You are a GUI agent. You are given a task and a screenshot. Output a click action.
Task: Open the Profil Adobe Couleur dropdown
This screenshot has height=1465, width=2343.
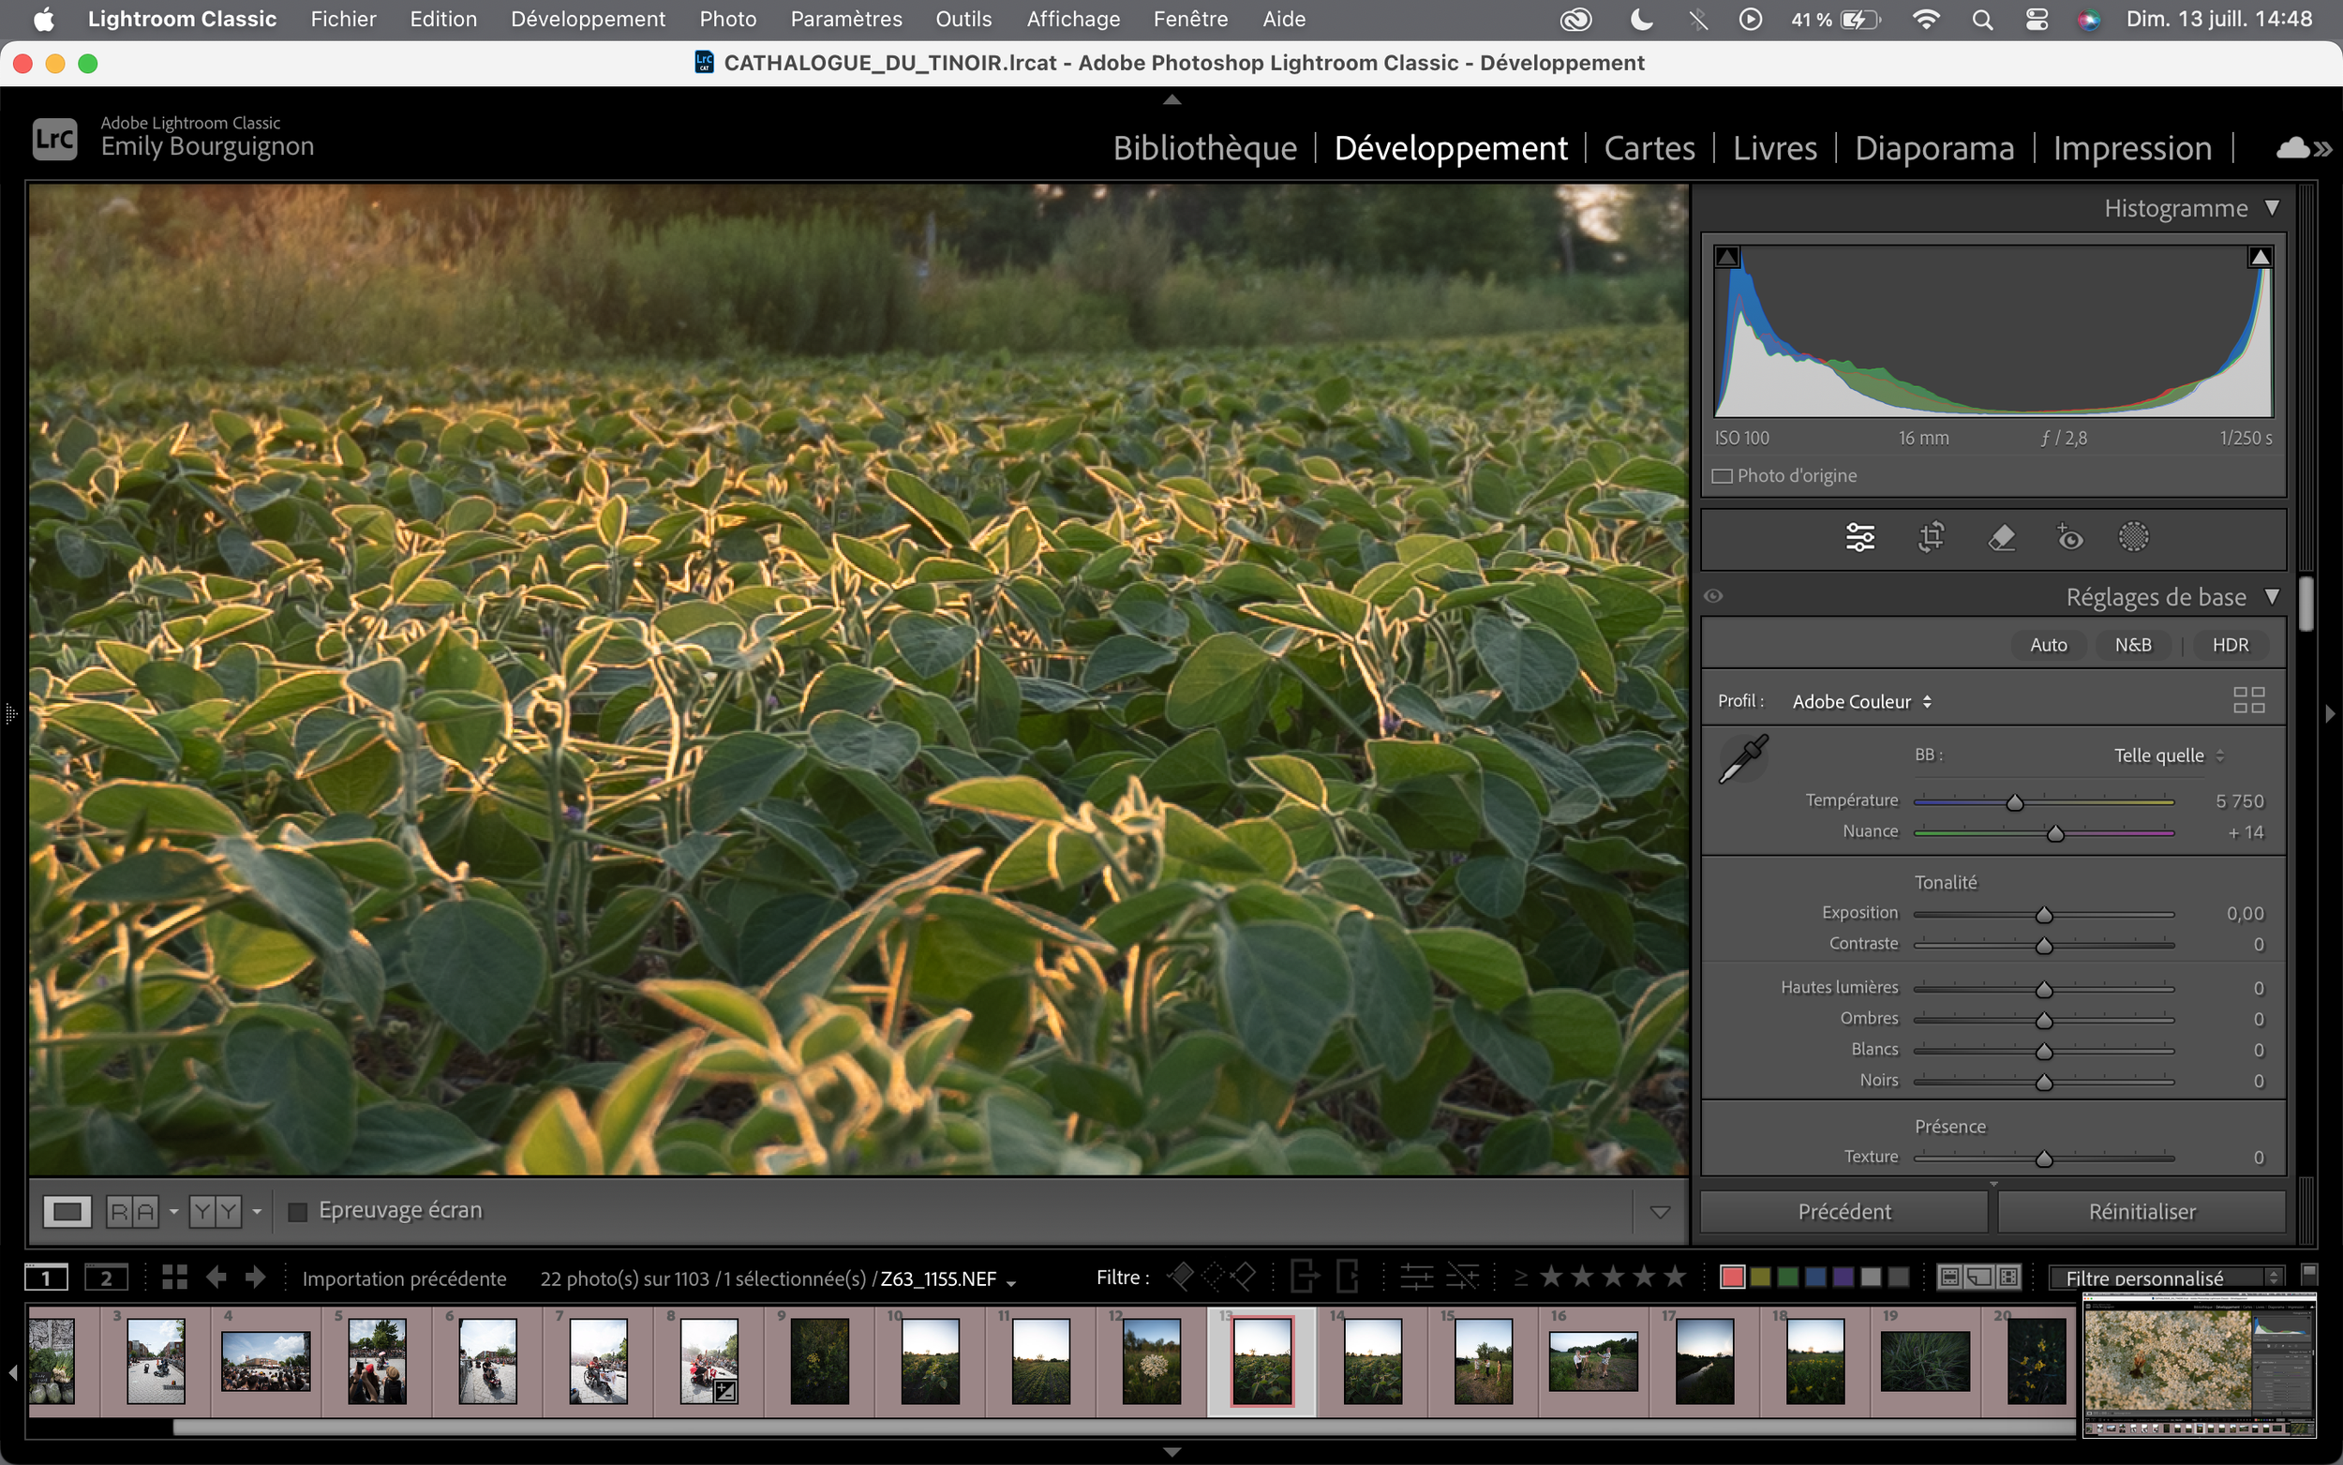[1860, 701]
